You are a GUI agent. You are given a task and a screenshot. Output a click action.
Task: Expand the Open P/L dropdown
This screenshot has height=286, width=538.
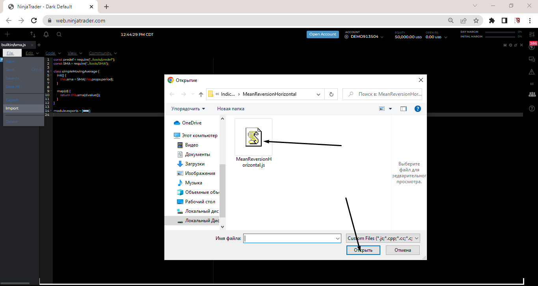[x=446, y=37]
